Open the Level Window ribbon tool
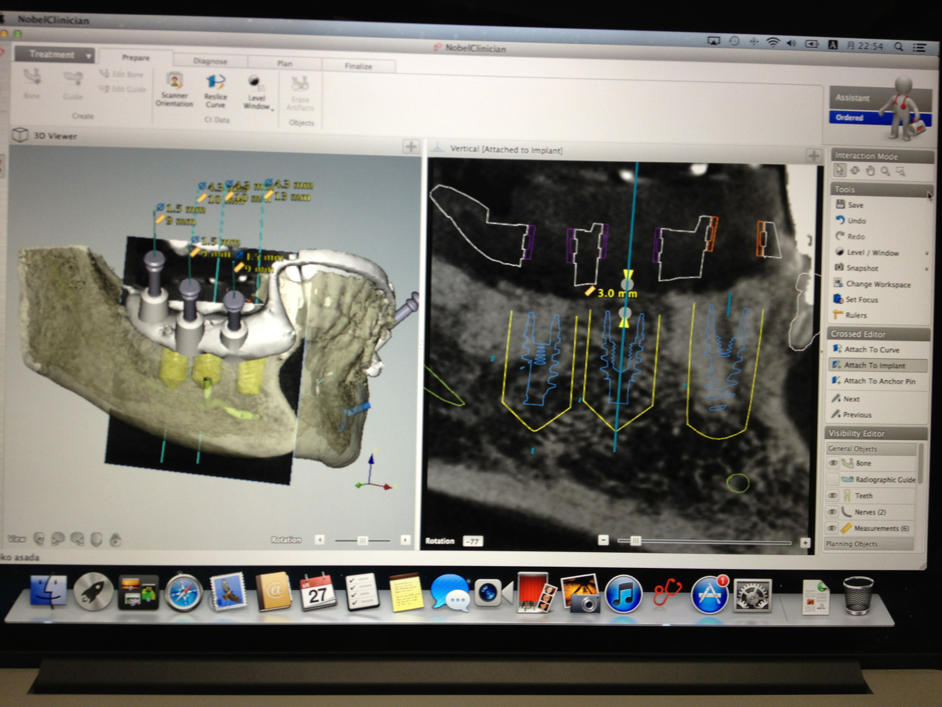This screenshot has width=942, height=707. tap(257, 92)
